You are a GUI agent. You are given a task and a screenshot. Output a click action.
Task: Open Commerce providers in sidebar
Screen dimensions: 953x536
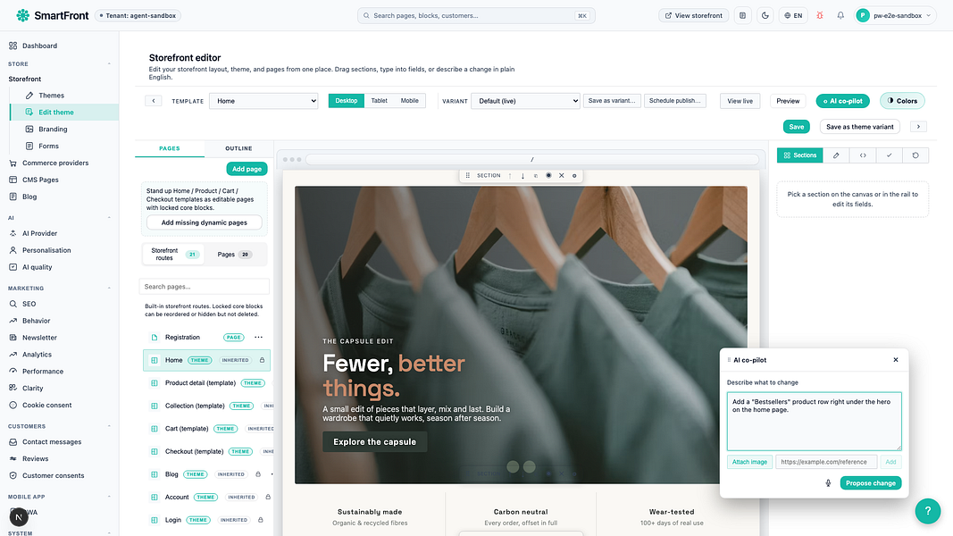tap(55, 163)
